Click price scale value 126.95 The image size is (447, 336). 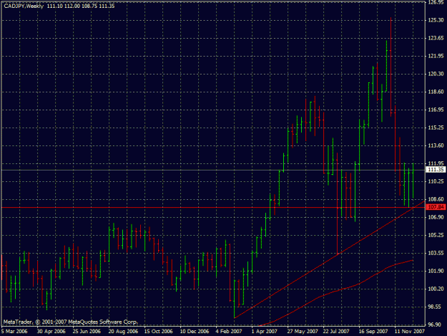(436, 2)
